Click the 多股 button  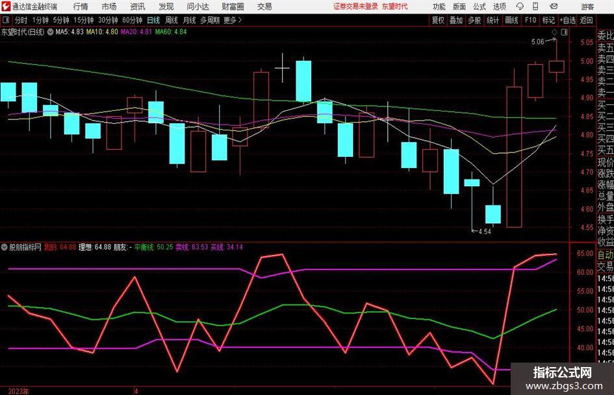pyautogui.click(x=474, y=20)
